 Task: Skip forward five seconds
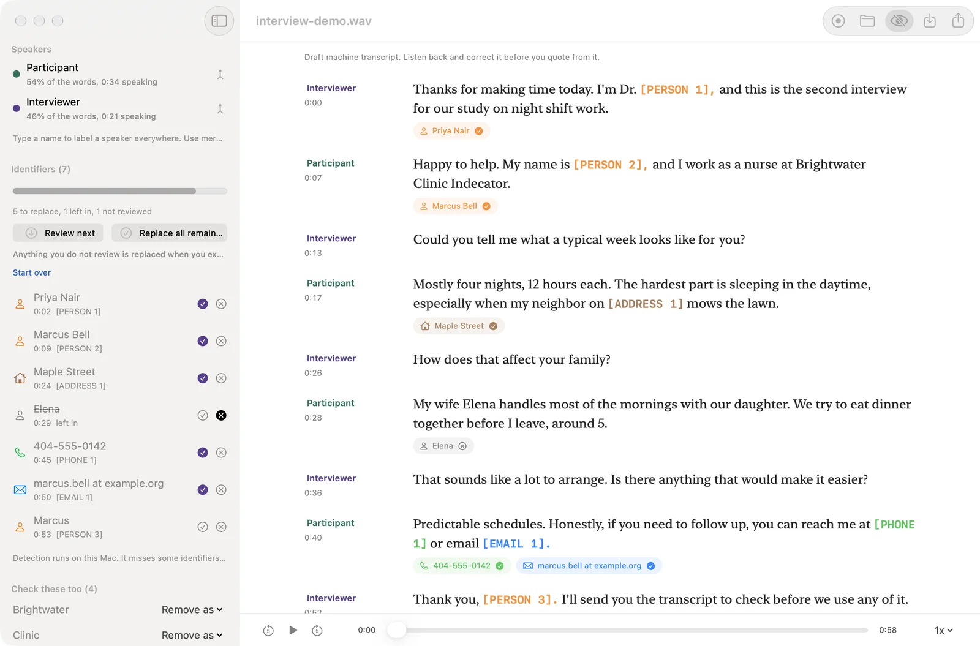[317, 630]
